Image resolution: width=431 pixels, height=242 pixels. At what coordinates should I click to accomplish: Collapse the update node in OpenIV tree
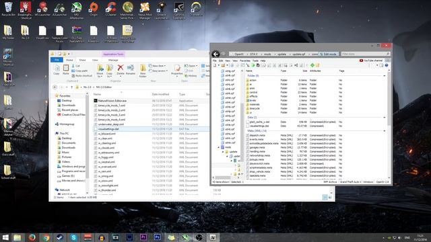(x=223, y=152)
